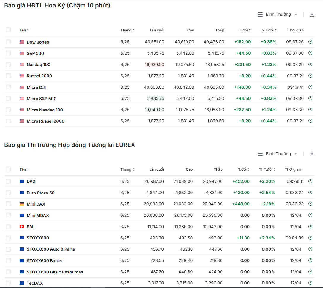Click the clock icon in S&P 500 row
The width and height of the screenshot is (323, 288).
(x=311, y=53)
